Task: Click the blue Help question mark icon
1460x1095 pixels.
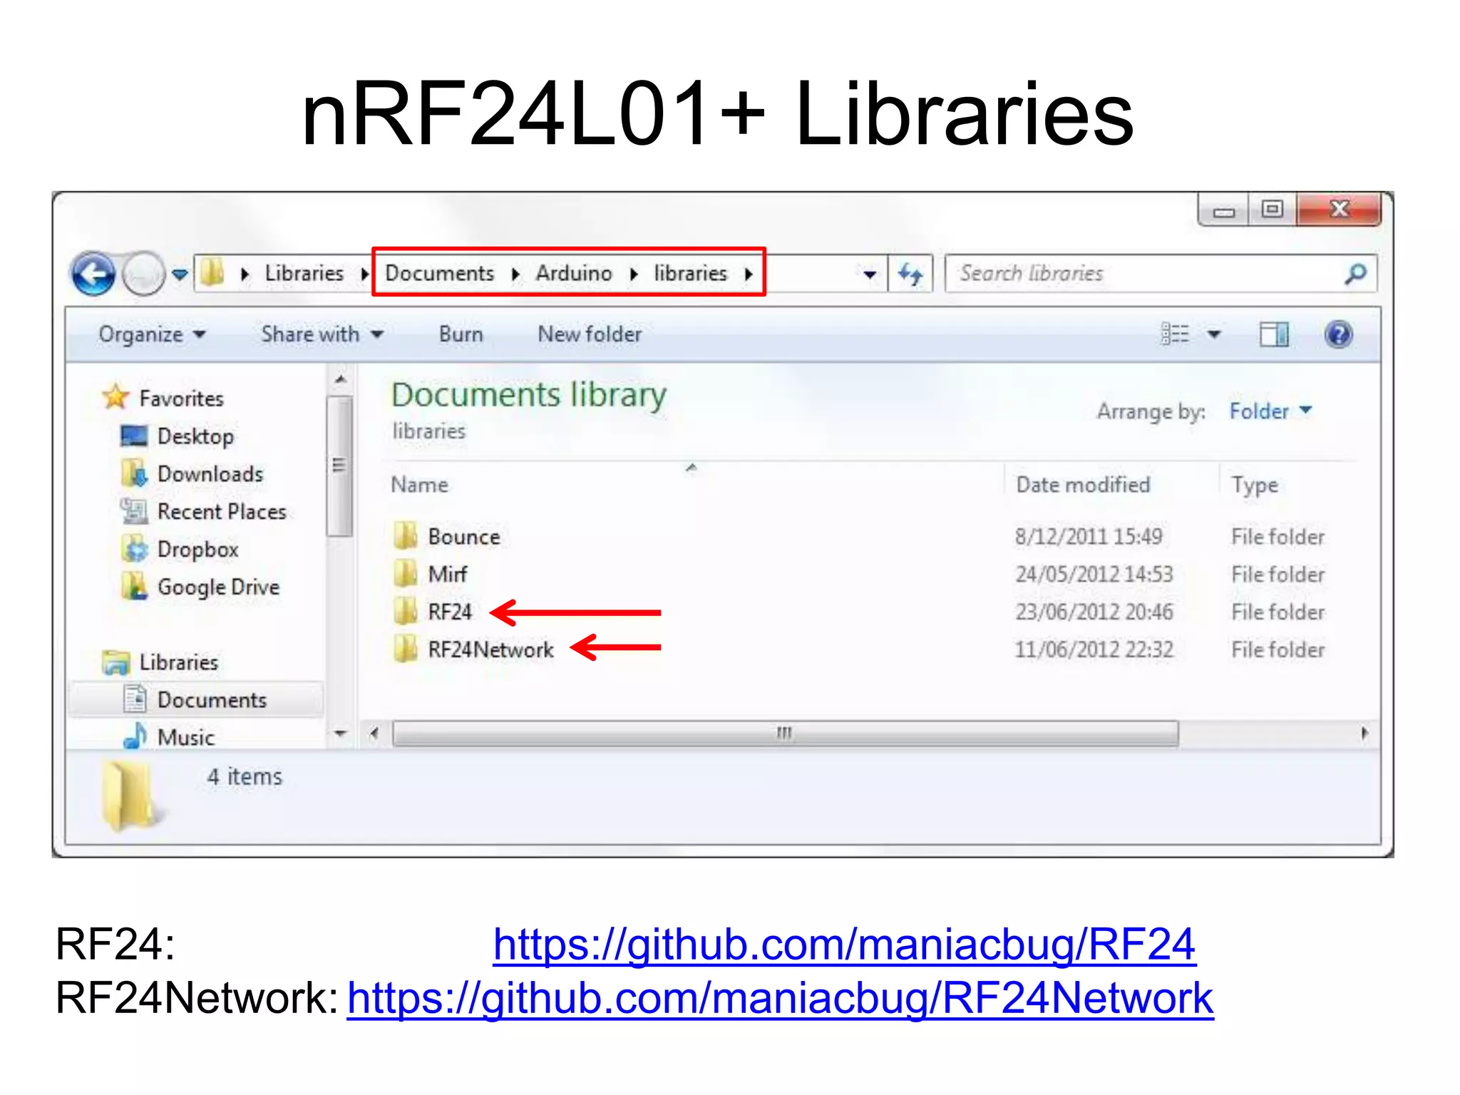Action: click(1338, 334)
